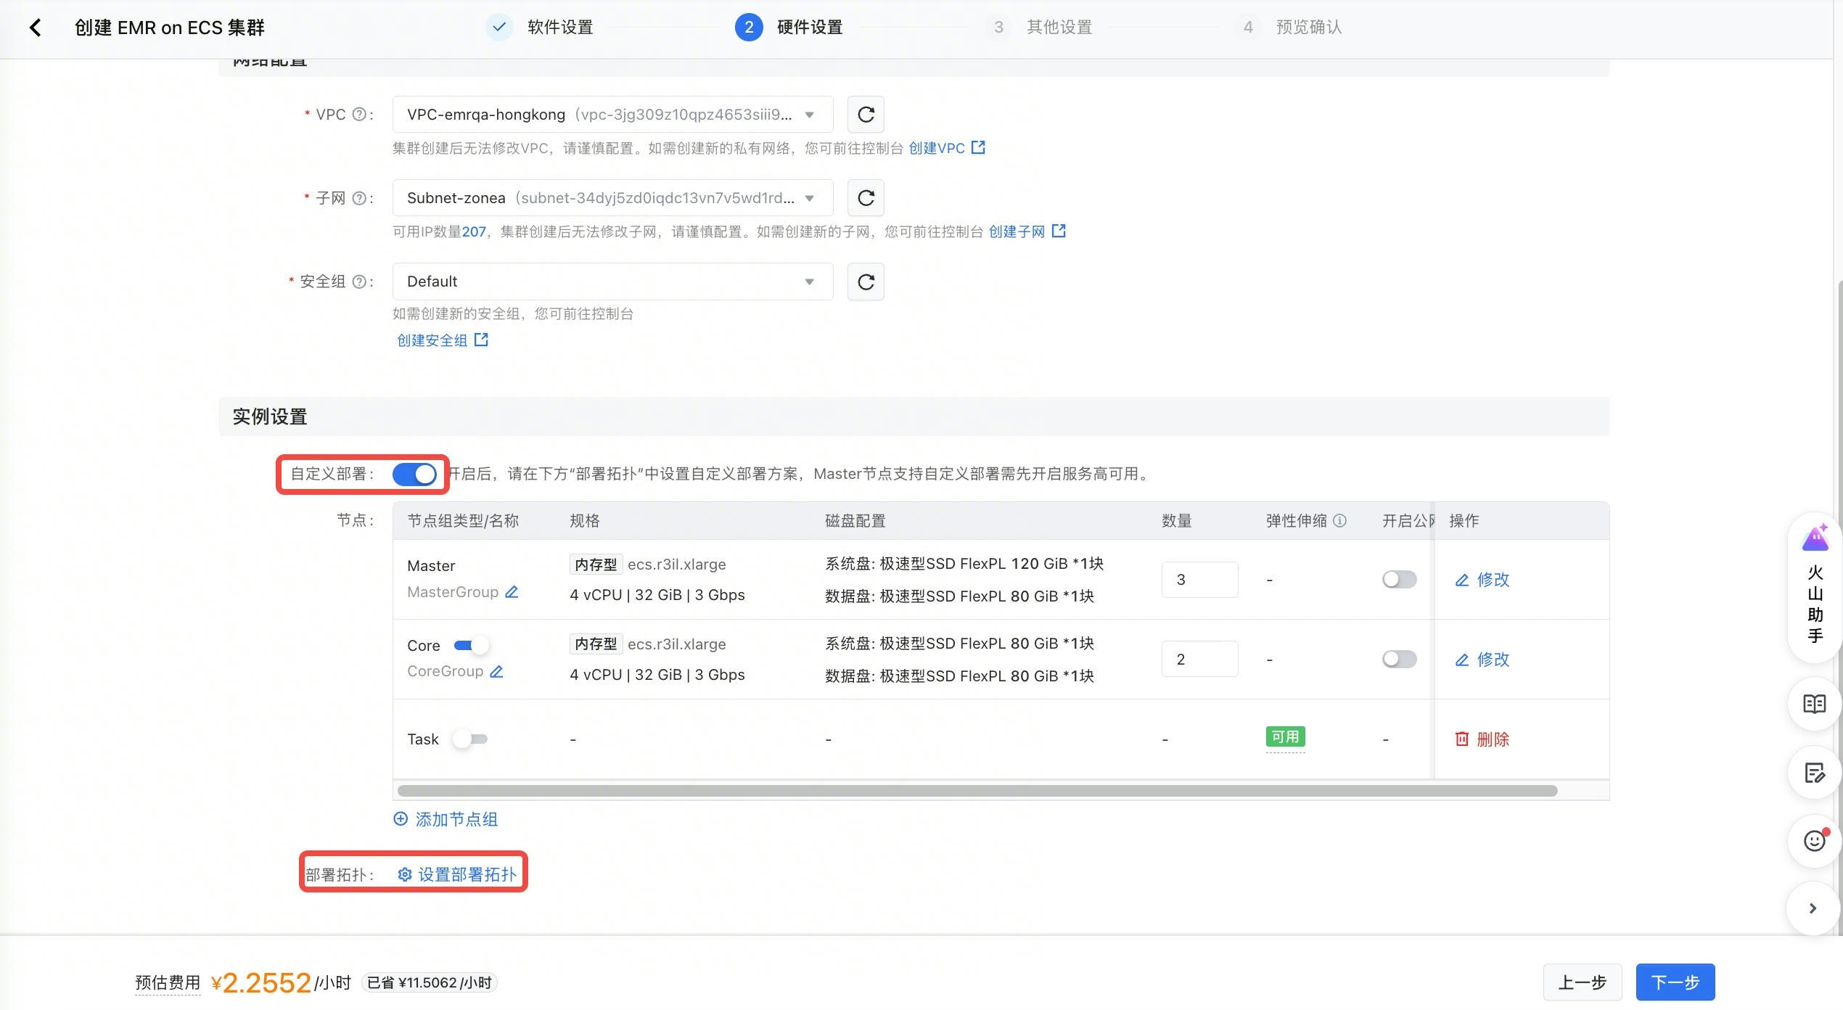Show elastic scaling info icon
1843x1010 pixels.
(1340, 521)
